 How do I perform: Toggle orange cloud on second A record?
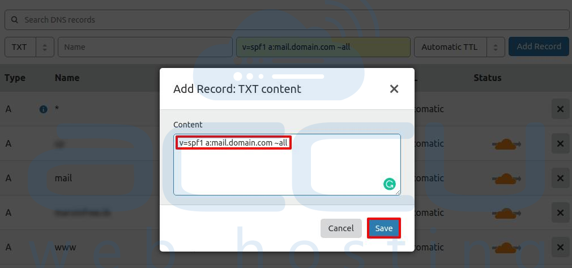[506, 144]
